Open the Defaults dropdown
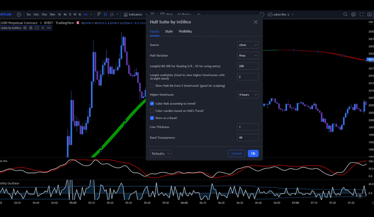This screenshot has height=217, width=374. (x=161, y=154)
